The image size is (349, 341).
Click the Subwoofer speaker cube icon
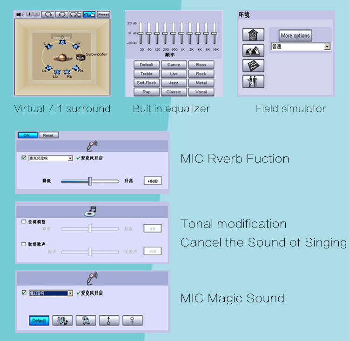tap(80, 58)
